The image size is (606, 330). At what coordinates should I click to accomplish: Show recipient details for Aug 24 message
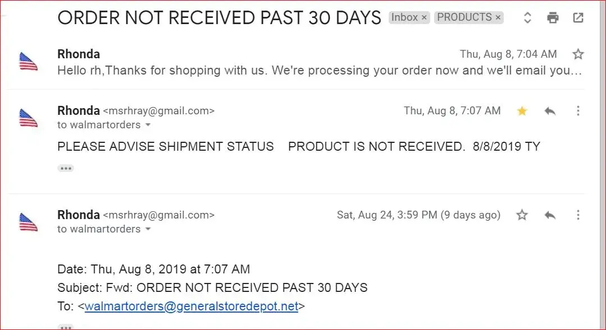tap(148, 229)
